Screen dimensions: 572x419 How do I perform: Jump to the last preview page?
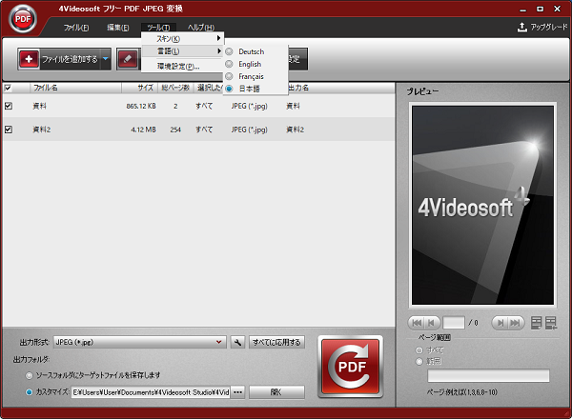point(514,322)
